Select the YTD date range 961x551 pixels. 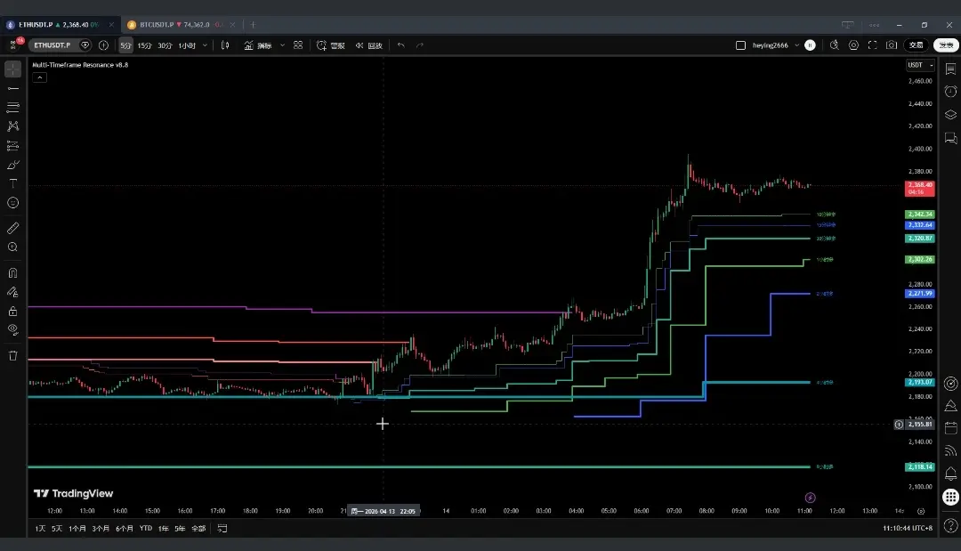pyautogui.click(x=146, y=529)
